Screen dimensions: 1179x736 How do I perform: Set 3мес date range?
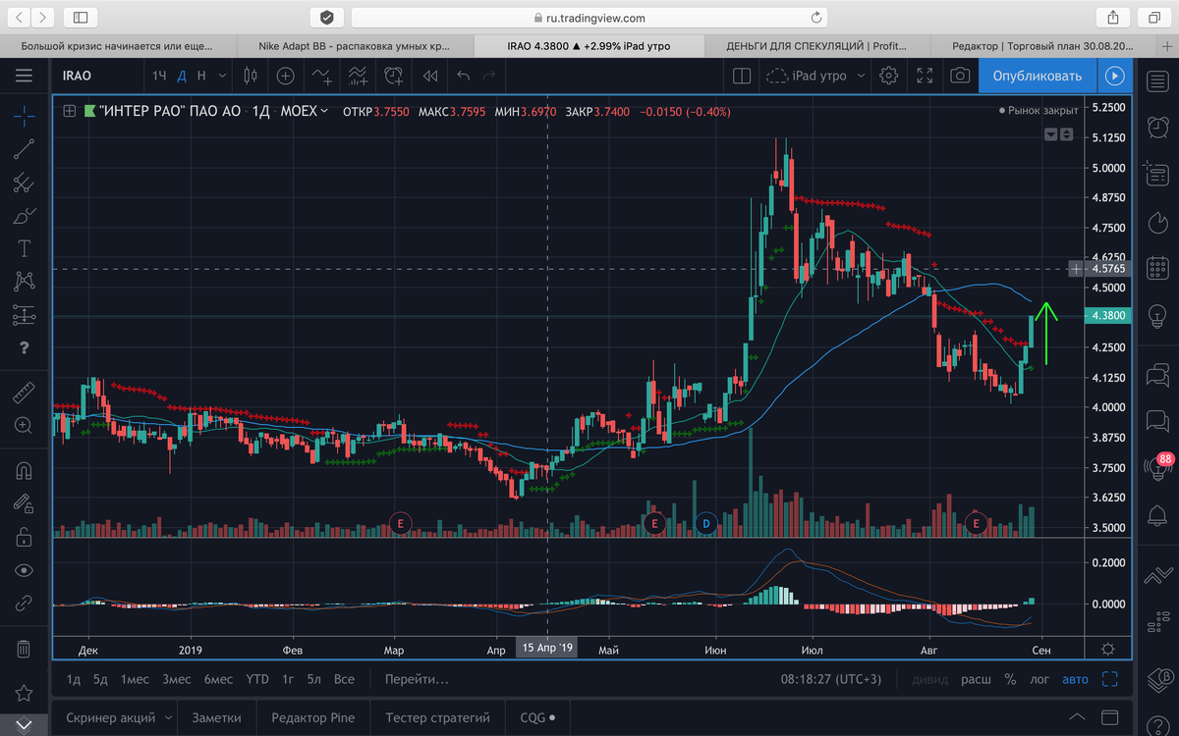coord(177,679)
